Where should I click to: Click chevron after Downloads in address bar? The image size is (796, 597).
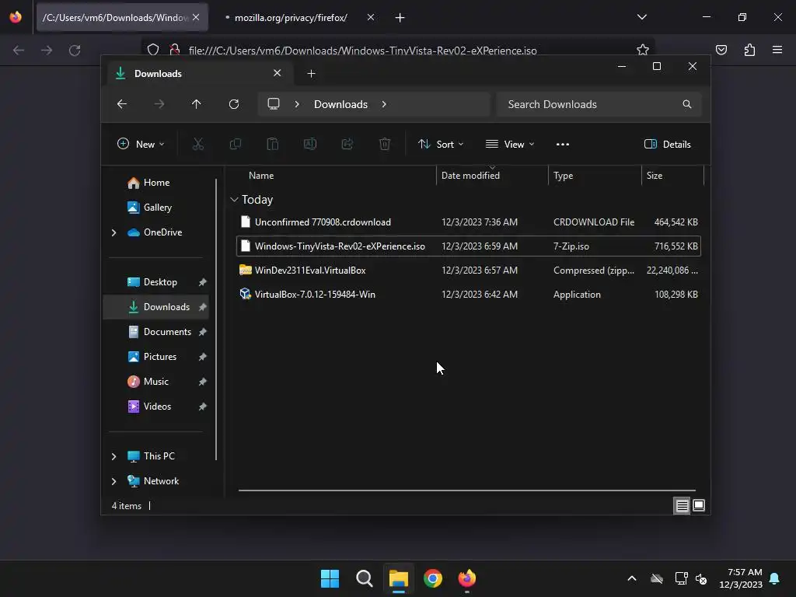(x=384, y=104)
